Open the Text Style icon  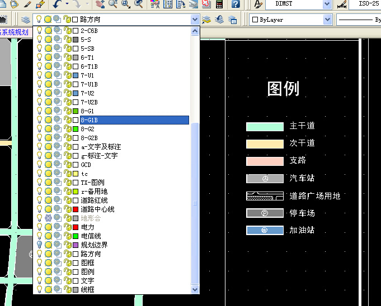tap(258, 4)
